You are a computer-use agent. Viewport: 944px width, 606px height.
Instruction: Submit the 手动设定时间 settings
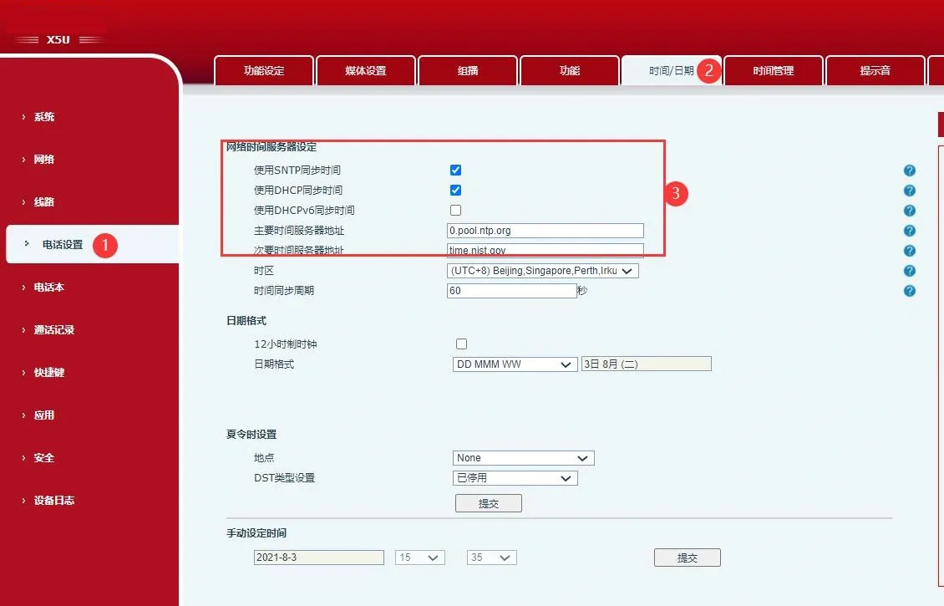[687, 557]
